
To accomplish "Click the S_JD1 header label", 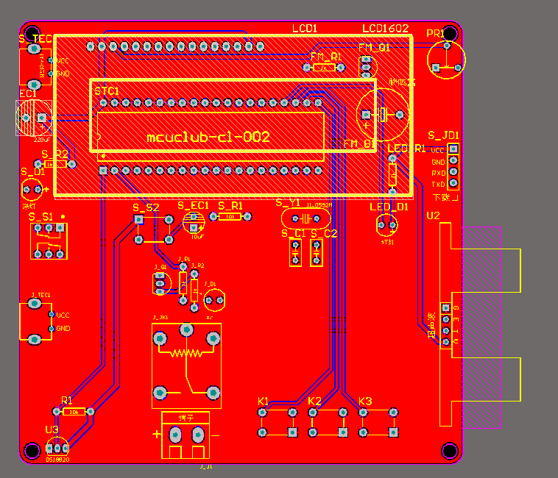I will tap(443, 135).
